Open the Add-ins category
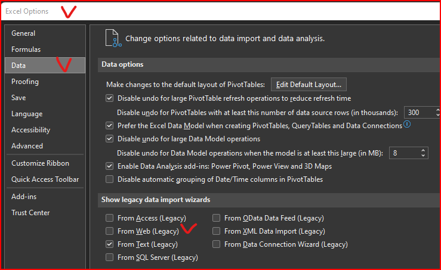Viewport: 441px width, 270px height. pyautogui.click(x=45, y=196)
